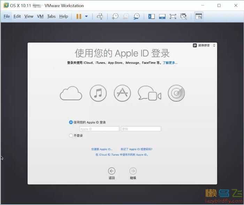Click the iTunes music note icon
The width and height of the screenshot is (244, 205).
point(98,93)
